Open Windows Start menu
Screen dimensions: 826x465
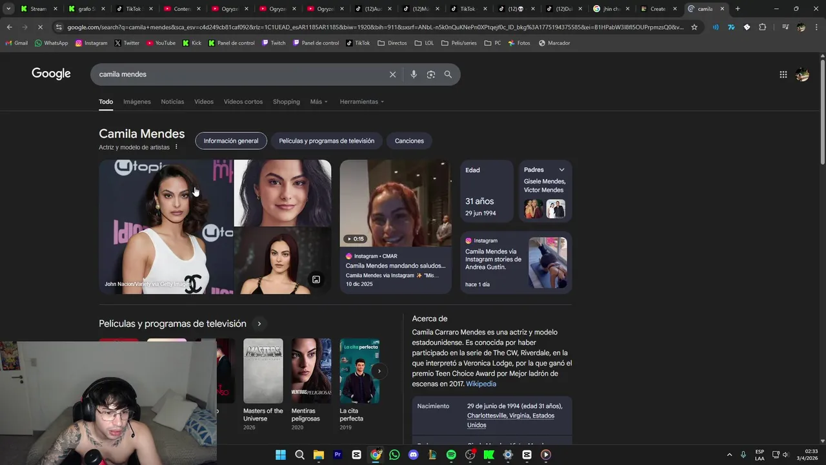pos(281,455)
